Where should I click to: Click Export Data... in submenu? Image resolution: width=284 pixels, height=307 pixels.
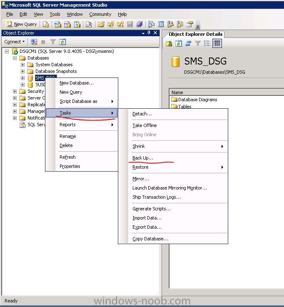173,227
